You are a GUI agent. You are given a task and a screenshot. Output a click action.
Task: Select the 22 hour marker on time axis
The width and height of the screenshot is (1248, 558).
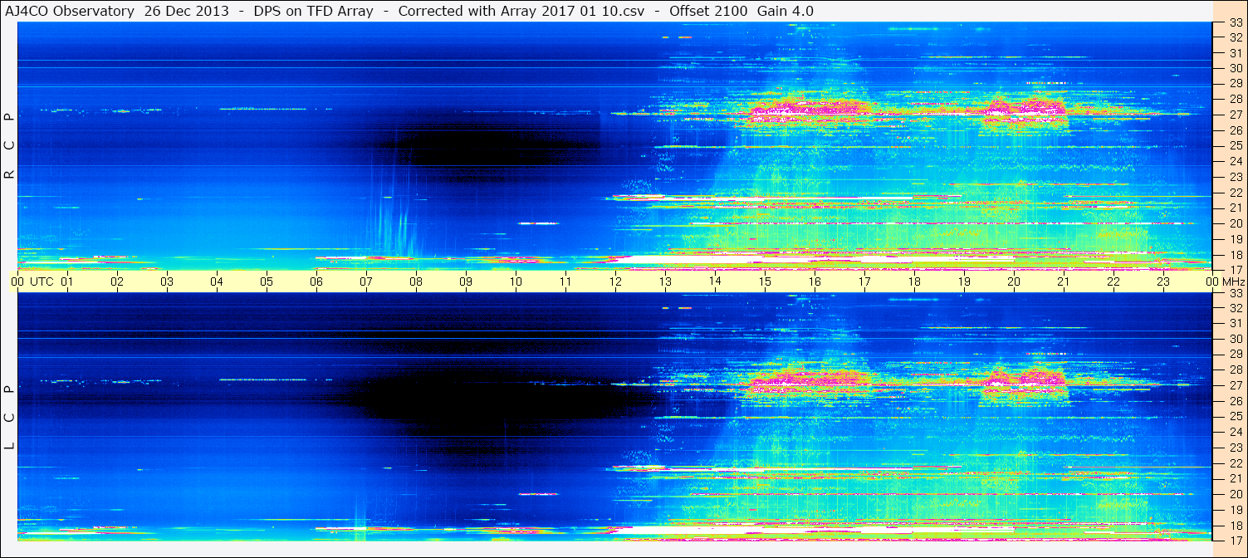1113,281
